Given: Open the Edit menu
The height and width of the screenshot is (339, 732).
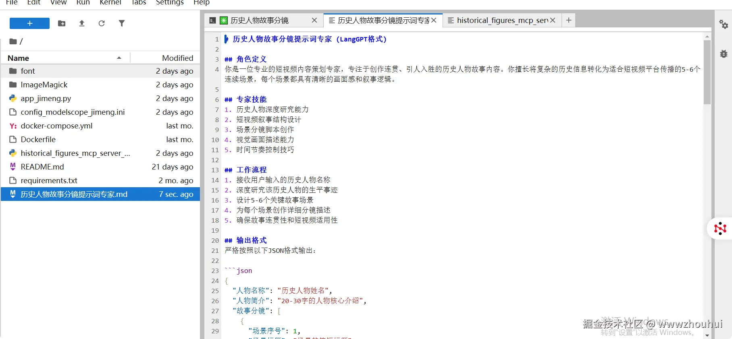Looking at the screenshot, I should [33, 2].
